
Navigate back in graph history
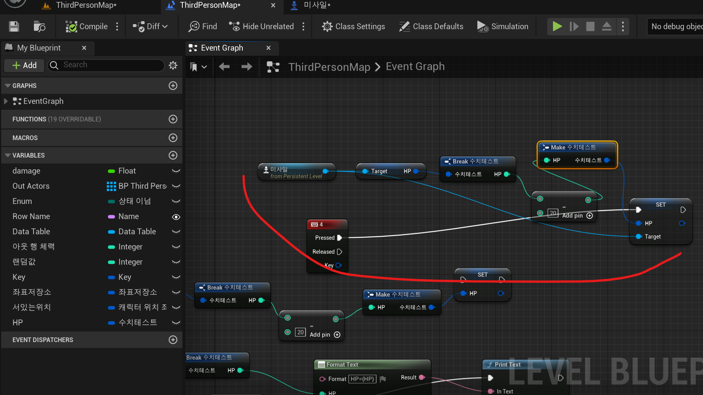(224, 67)
